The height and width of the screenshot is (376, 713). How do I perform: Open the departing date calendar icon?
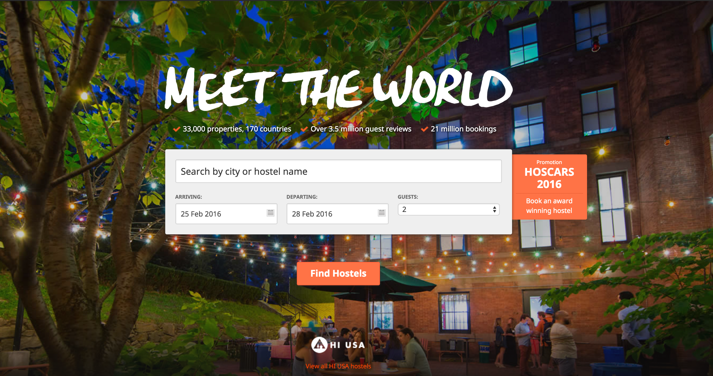(x=382, y=213)
